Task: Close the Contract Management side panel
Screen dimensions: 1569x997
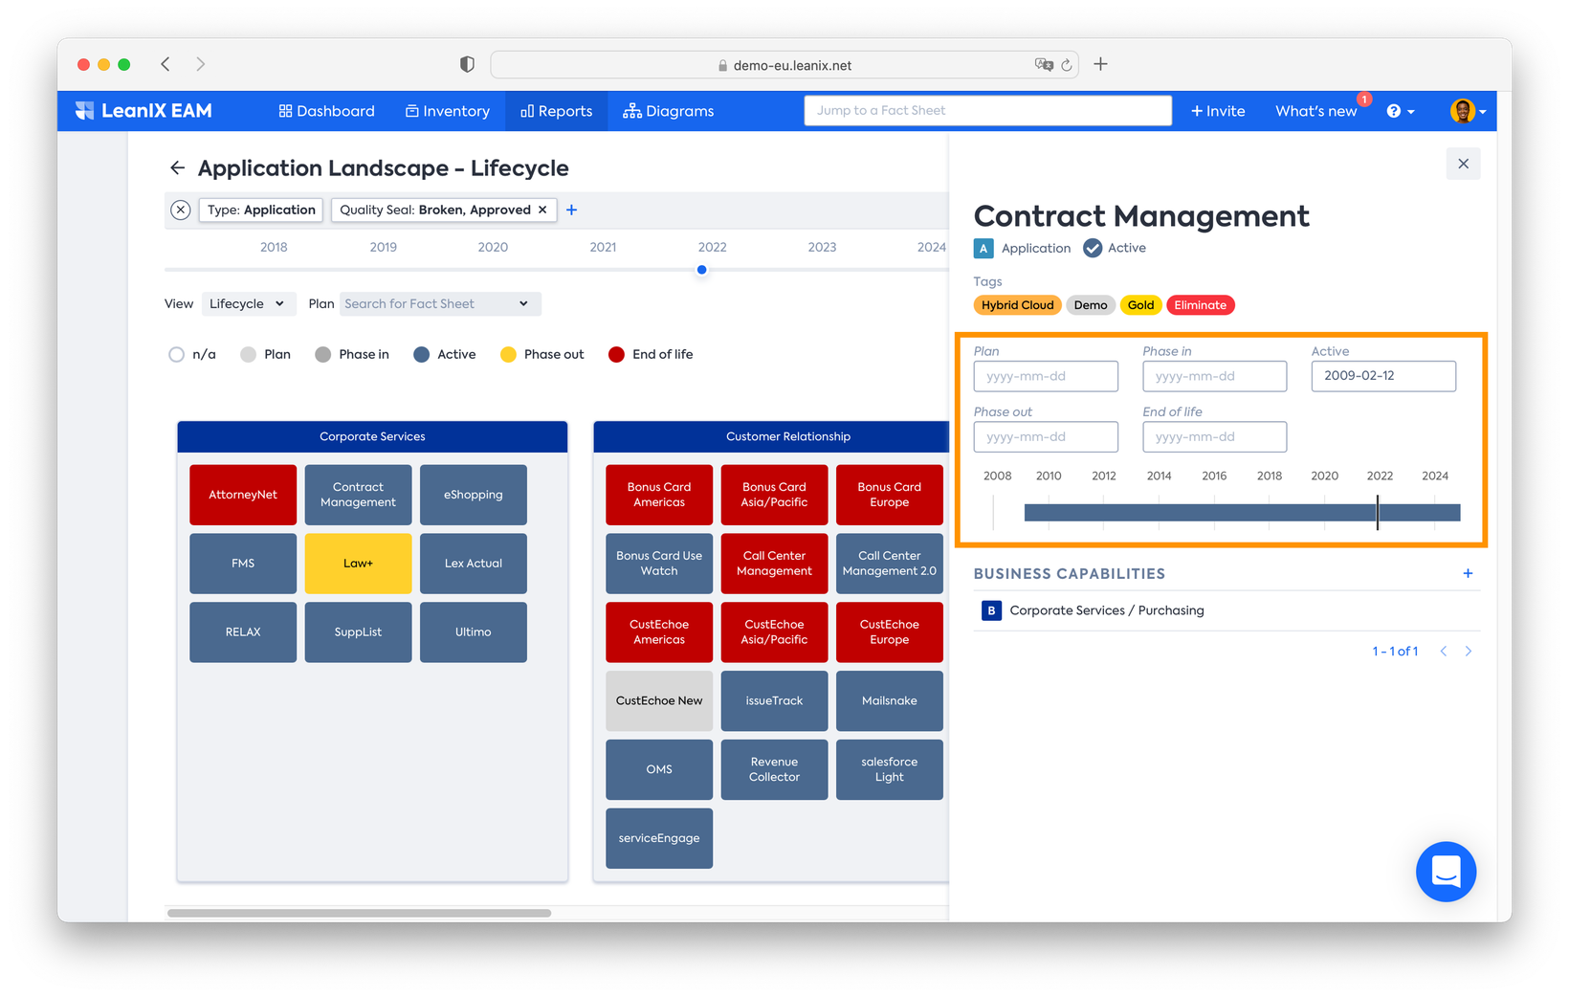Action: point(1463,164)
